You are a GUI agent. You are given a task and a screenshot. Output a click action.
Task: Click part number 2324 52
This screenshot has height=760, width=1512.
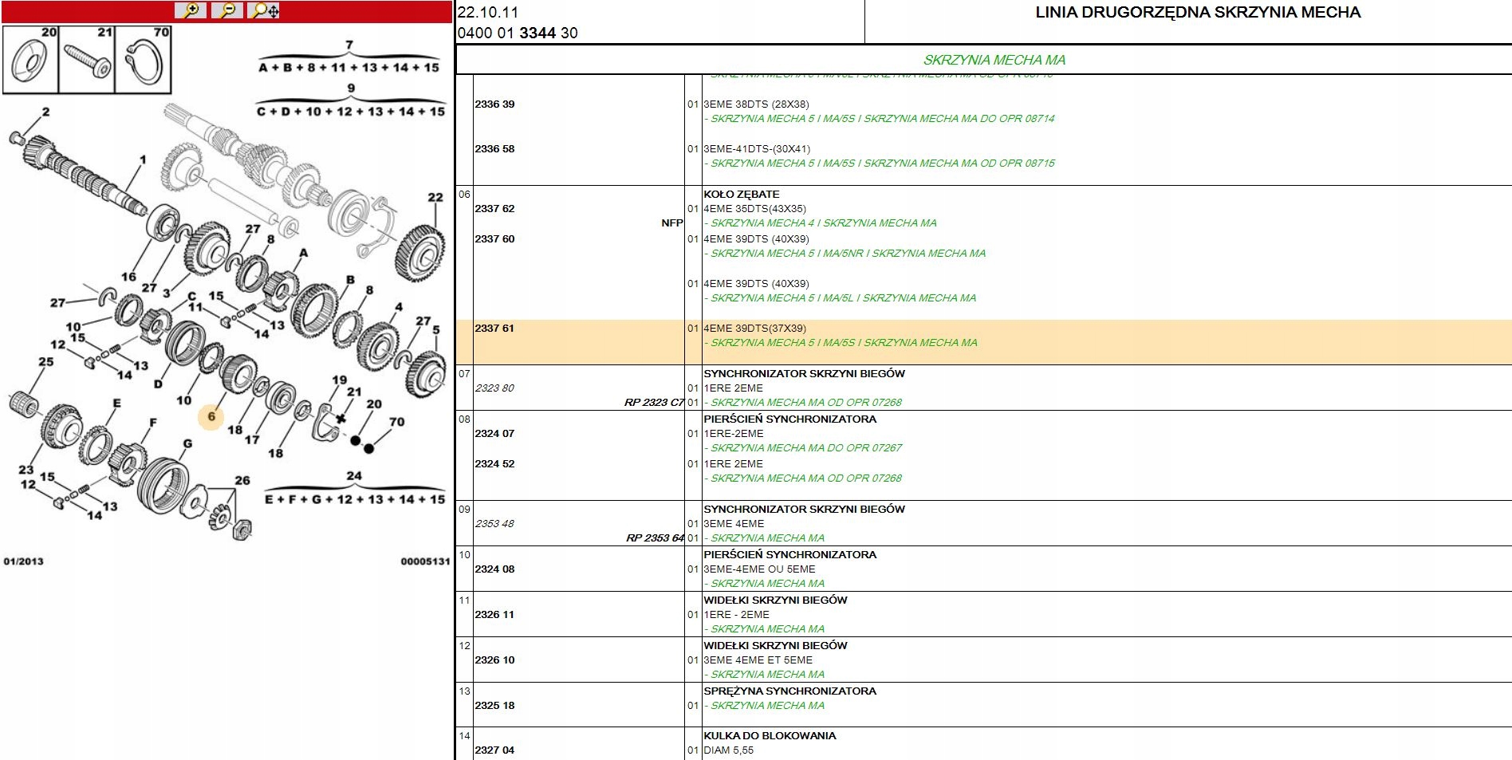coord(494,463)
